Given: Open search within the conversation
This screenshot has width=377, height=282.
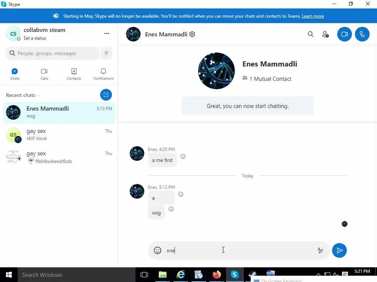Looking at the screenshot, I should pos(310,34).
